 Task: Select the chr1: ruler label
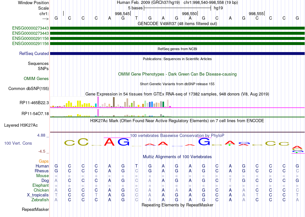click(44, 14)
